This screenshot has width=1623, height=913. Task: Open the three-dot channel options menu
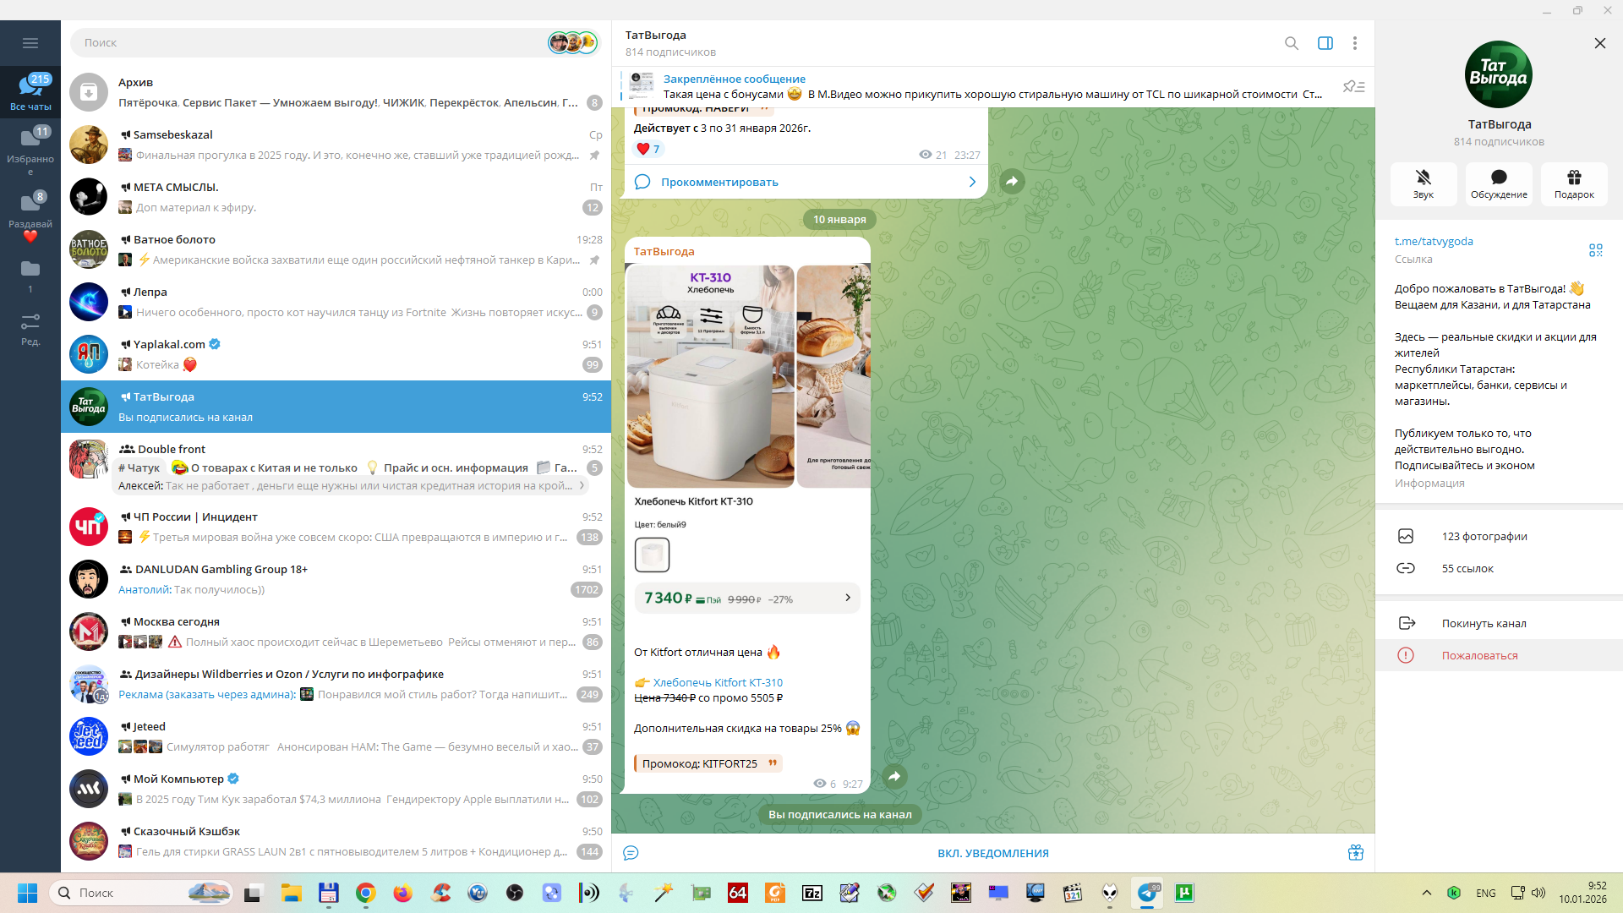pyautogui.click(x=1354, y=43)
